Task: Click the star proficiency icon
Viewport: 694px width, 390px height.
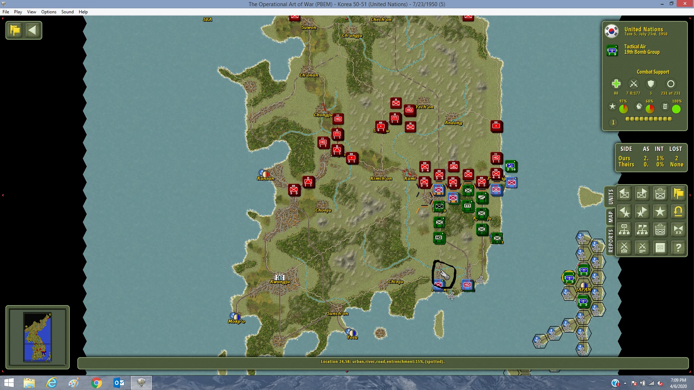Action: 612,107
